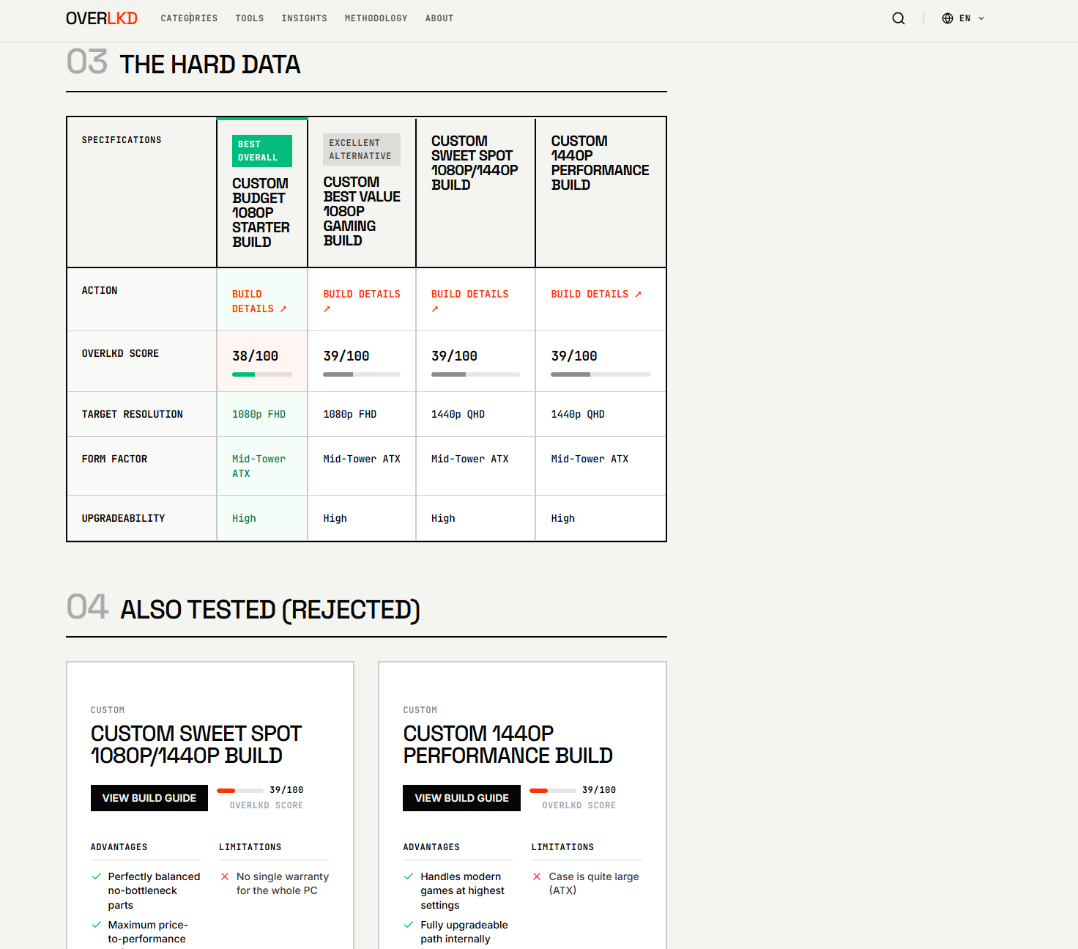The height and width of the screenshot is (949, 1078).
Task: Click the Best Overall badge
Action: click(262, 151)
